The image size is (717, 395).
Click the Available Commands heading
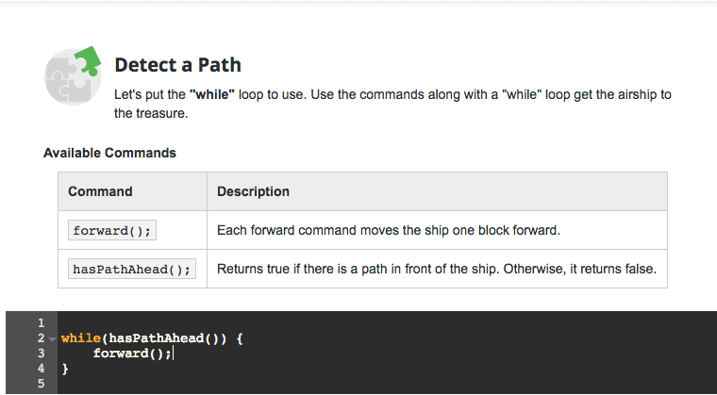(x=109, y=153)
